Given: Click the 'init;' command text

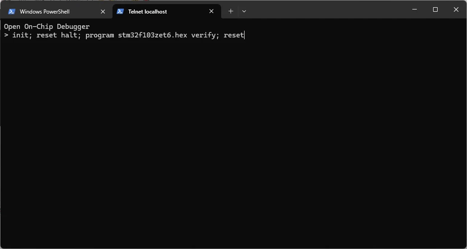Looking at the screenshot, I should point(22,35).
